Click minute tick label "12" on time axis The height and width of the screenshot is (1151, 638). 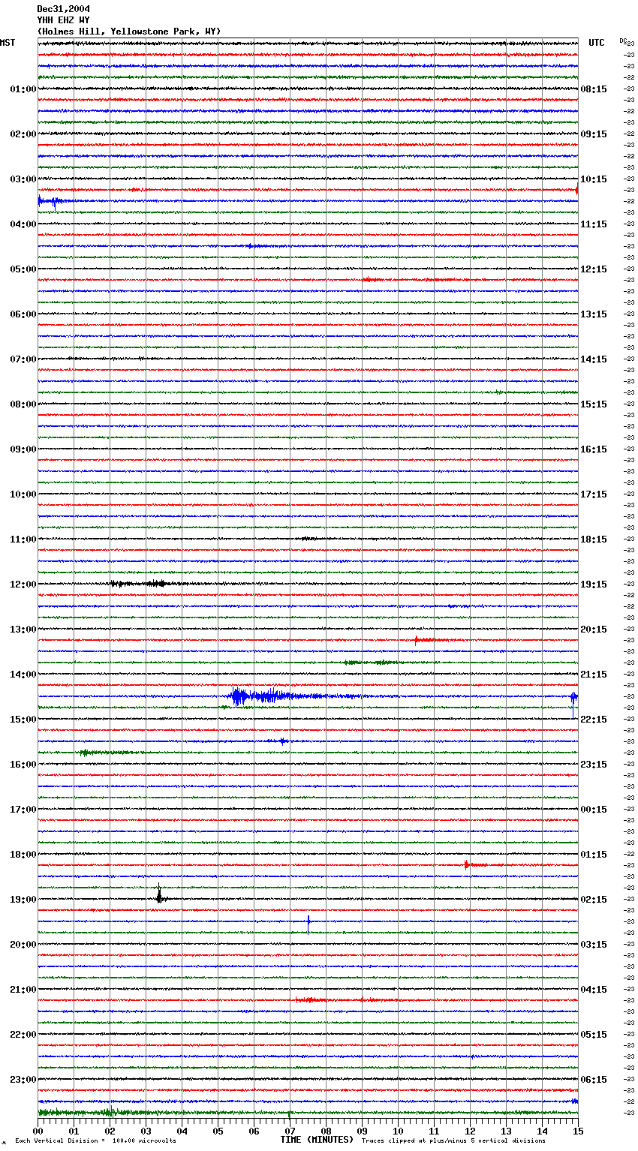tap(470, 1131)
